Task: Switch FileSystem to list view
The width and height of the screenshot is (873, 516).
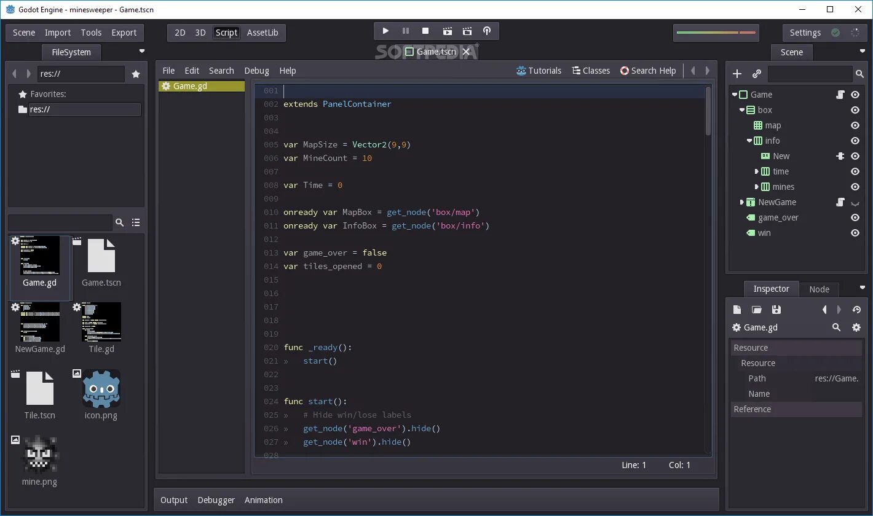Action: click(x=136, y=222)
